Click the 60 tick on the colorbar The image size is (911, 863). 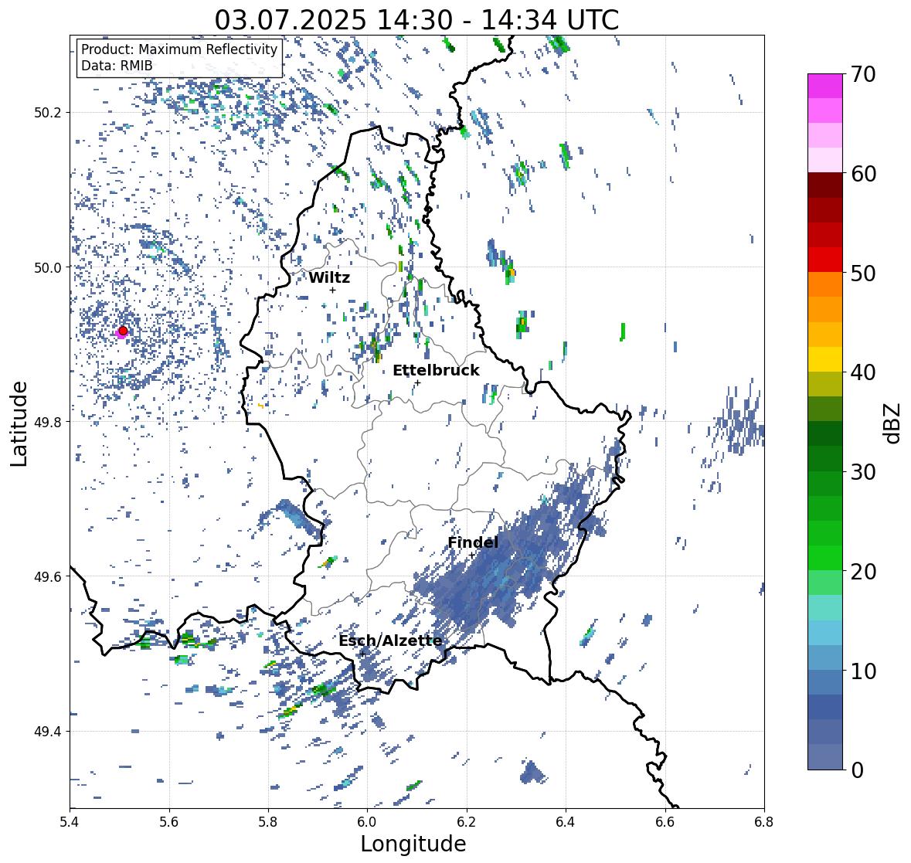pos(862,174)
